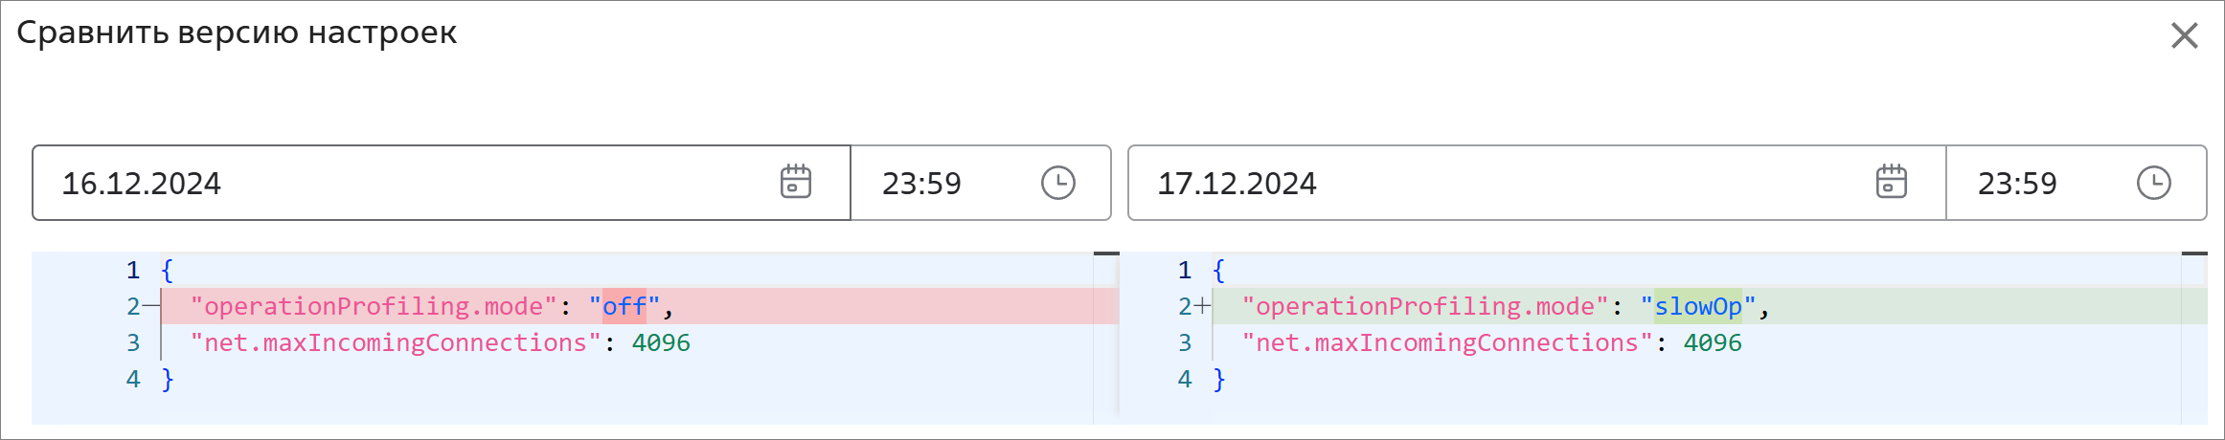Click the added line plus marker
The height and width of the screenshot is (440, 2225).
1202,306
